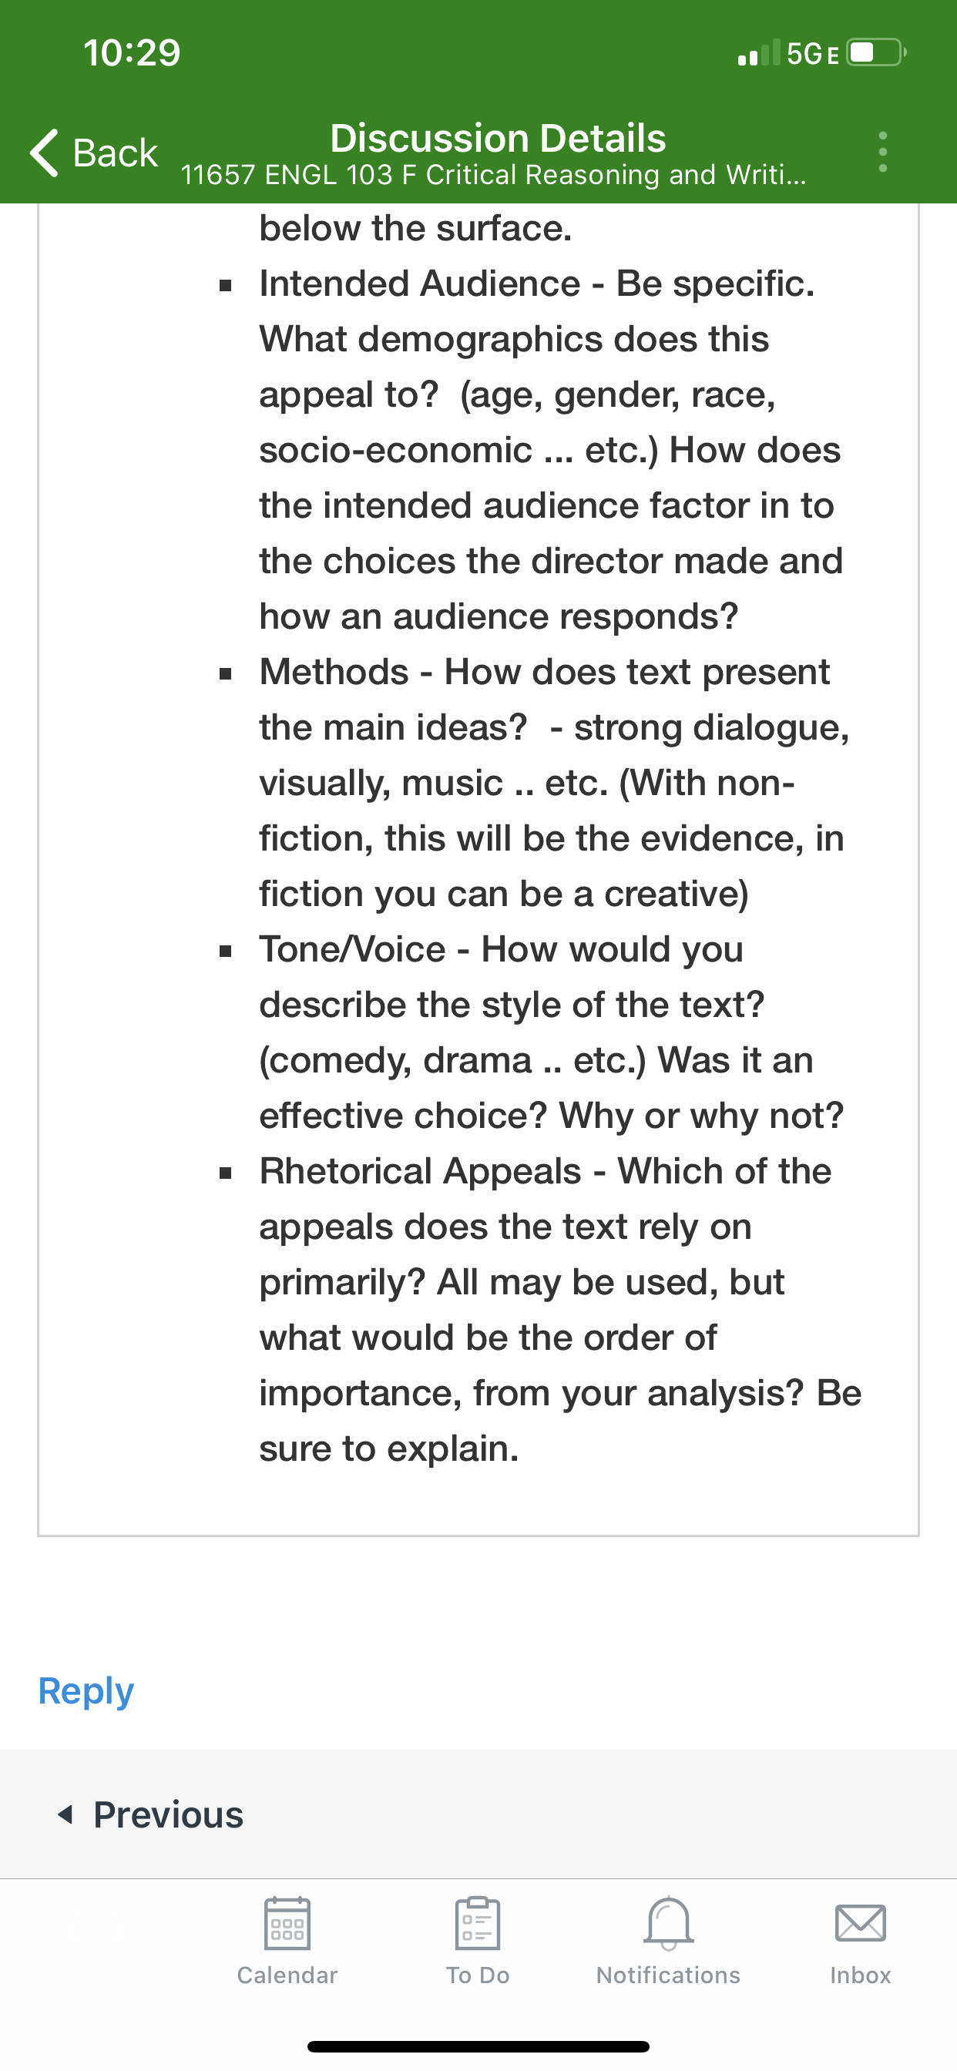957x2071 pixels.
Task: Select the Calendar tab label
Action: point(287,1975)
